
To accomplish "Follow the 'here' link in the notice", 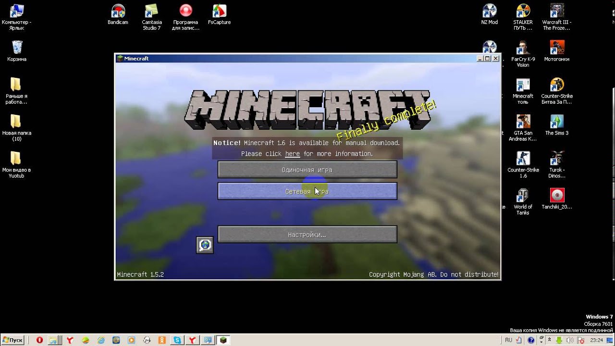I will click(x=292, y=154).
